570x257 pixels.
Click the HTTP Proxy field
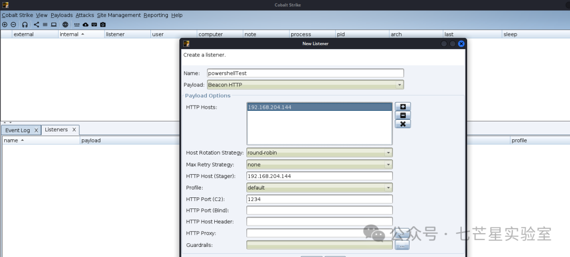[319, 233]
